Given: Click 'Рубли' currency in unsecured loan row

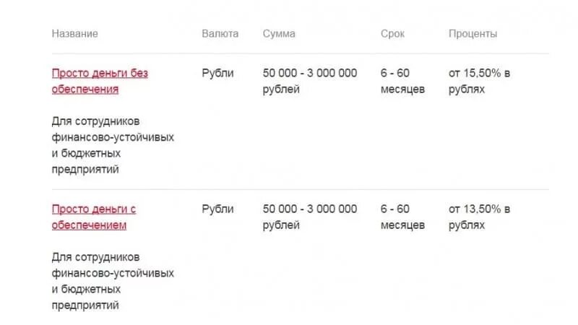Looking at the screenshot, I should click(x=217, y=73).
